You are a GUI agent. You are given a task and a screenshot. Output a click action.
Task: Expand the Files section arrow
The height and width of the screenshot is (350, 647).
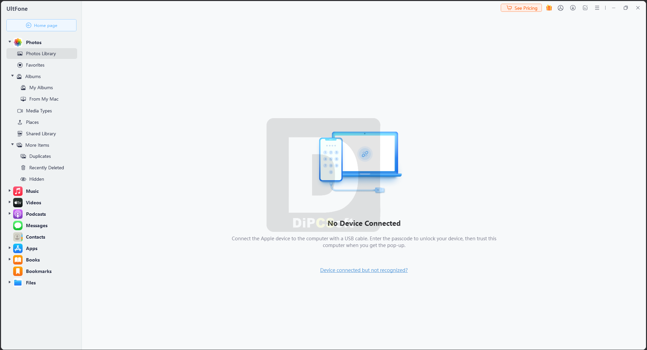click(9, 282)
